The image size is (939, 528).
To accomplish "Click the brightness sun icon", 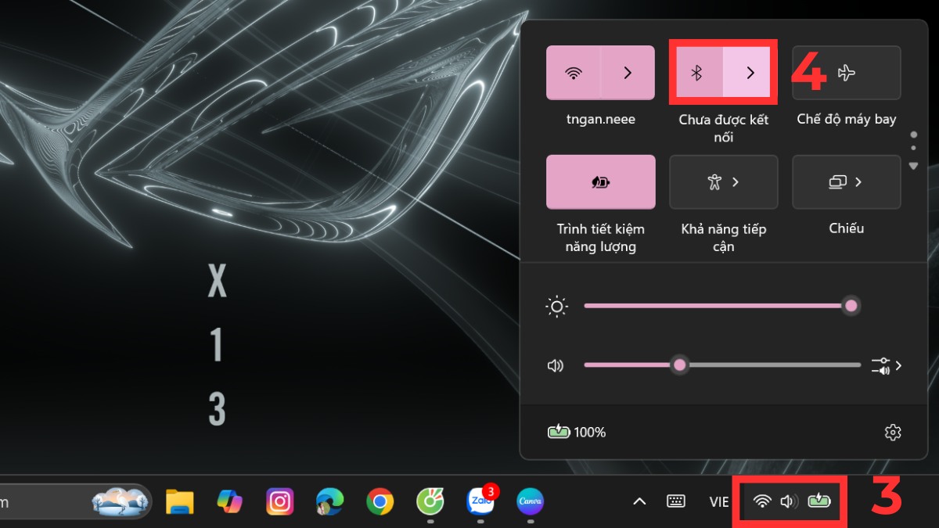I will [556, 307].
